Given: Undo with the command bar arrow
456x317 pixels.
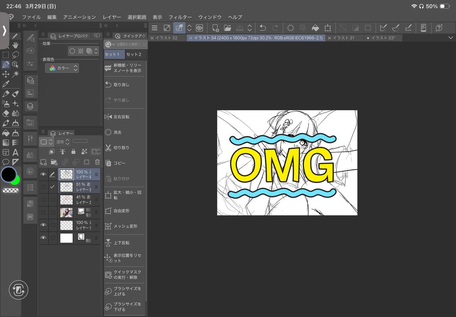Looking at the screenshot, I should [x=263, y=28].
